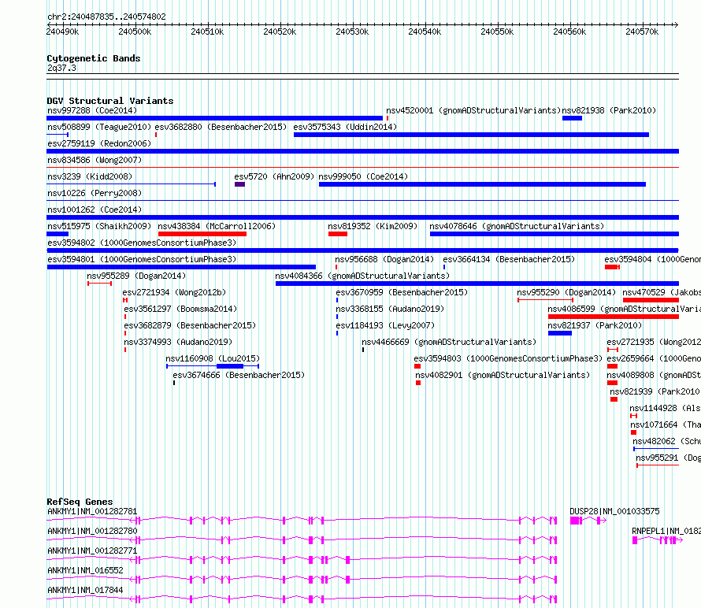The image size is (701, 608).
Task: Click the 2q37.3 cytogenetic band label
Action: click(61, 68)
